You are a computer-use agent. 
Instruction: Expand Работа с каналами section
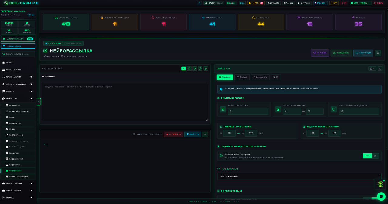click(x=18, y=183)
